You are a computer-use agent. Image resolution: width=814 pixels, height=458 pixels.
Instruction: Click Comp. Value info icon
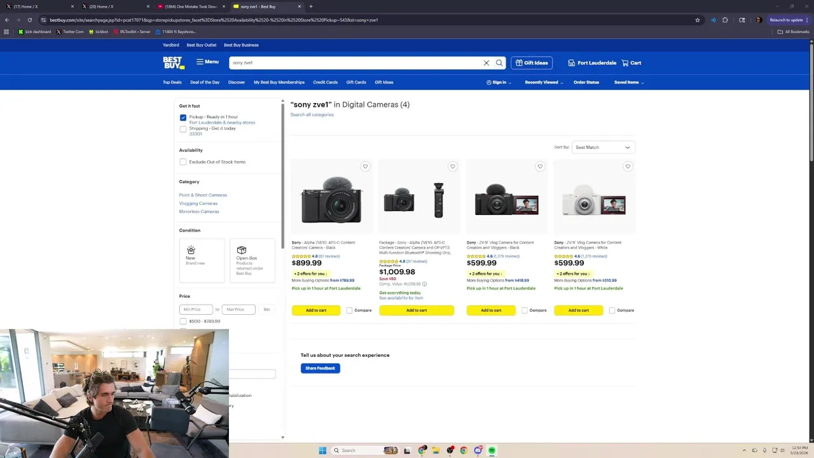point(424,284)
